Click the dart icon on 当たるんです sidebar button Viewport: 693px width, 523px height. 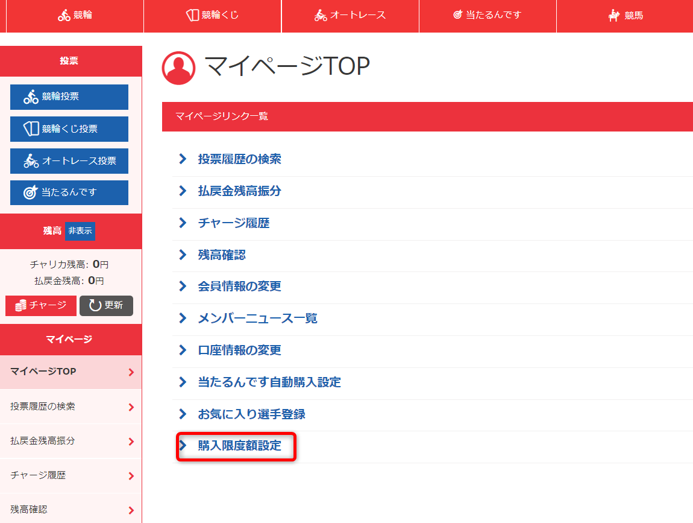(x=31, y=192)
